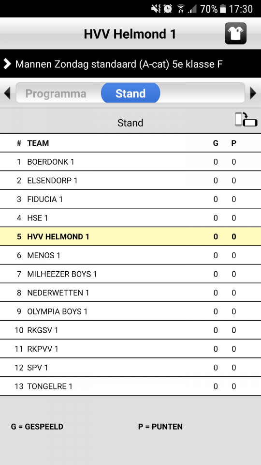Expand the Mannen Zondag standaard competition chevron

click(7, 63)
